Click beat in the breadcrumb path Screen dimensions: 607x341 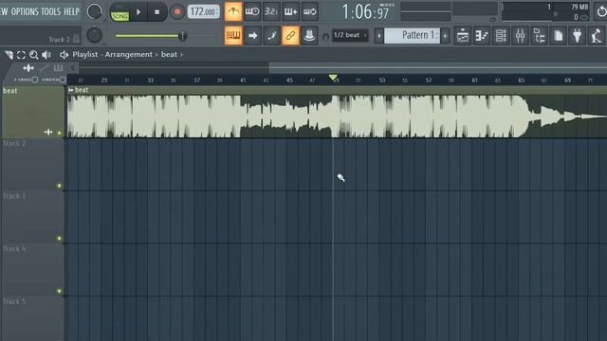pyautogui.click(x=169, y=55)
